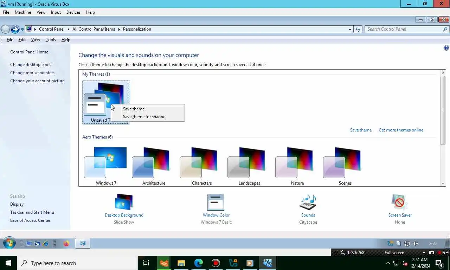Open the Control Panel Tools menu
This screenshot has width=450, height=270.
pos(51,40)
